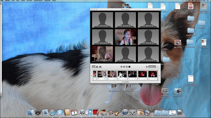
Task: Switch to four quick pictures mode
Action: 97,67
